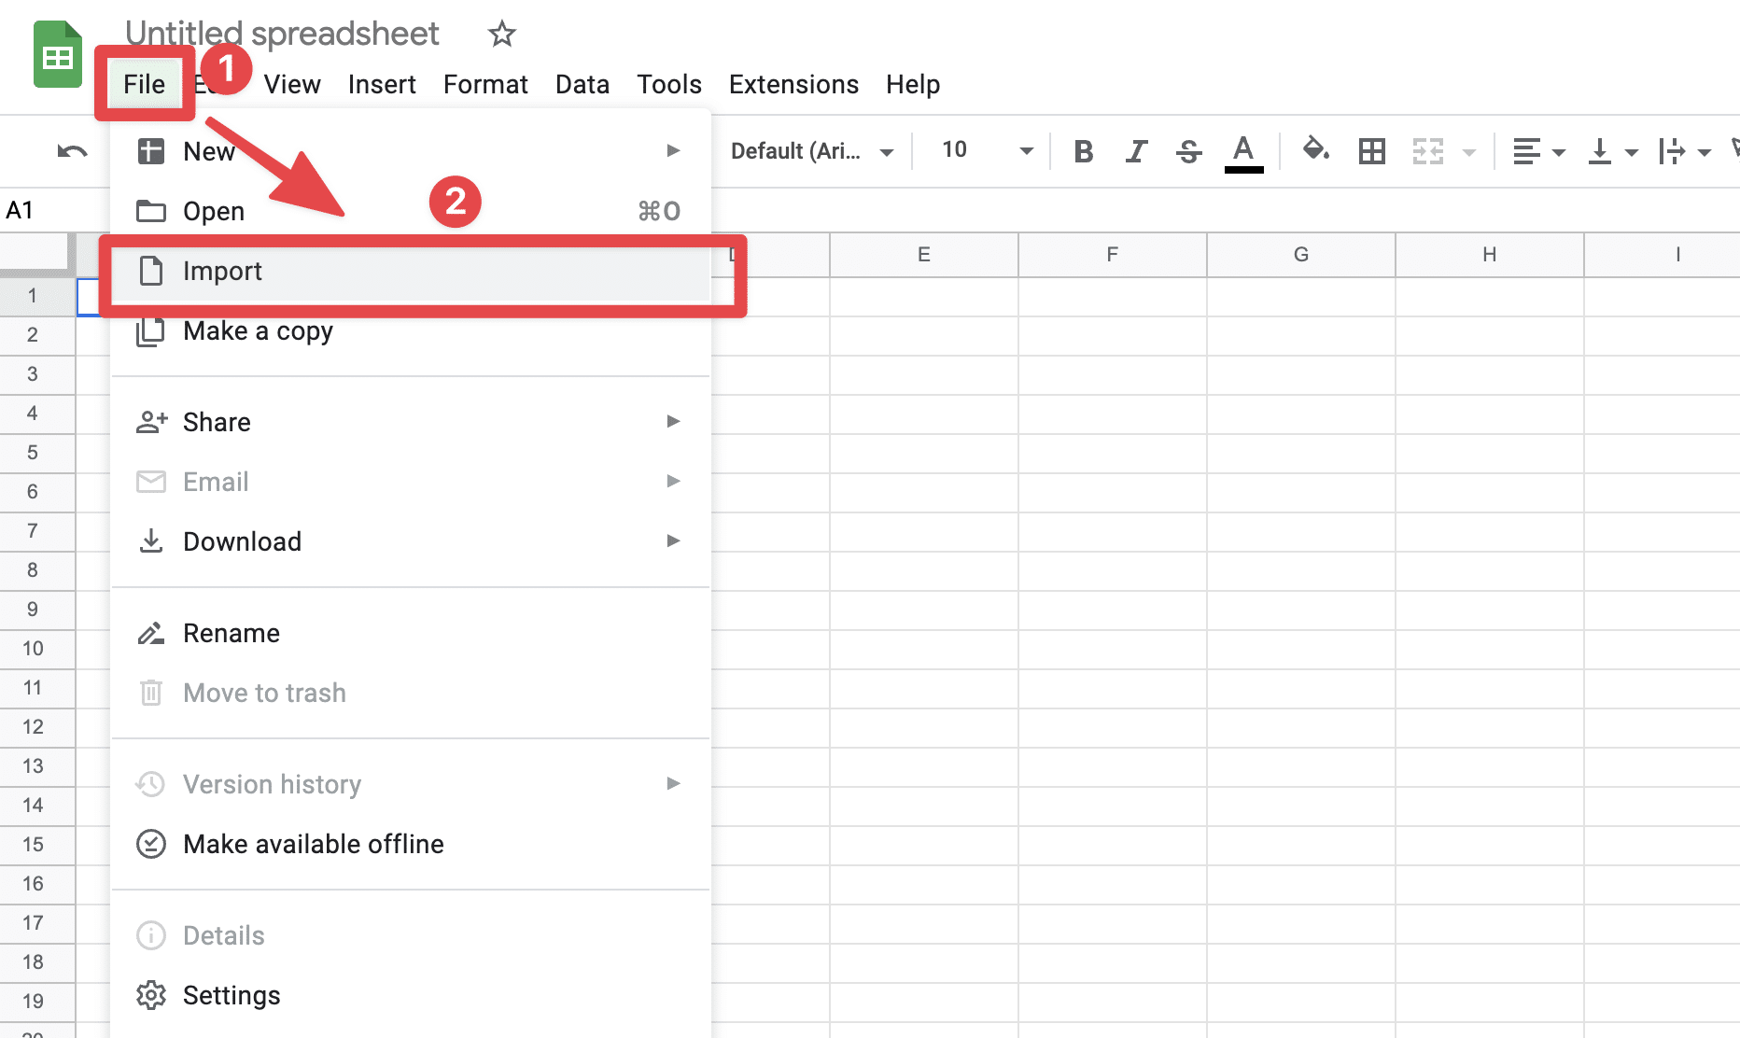1740x1038 pixels.
Task: Expand the New submenu
Action: click(x=411, y=151)
